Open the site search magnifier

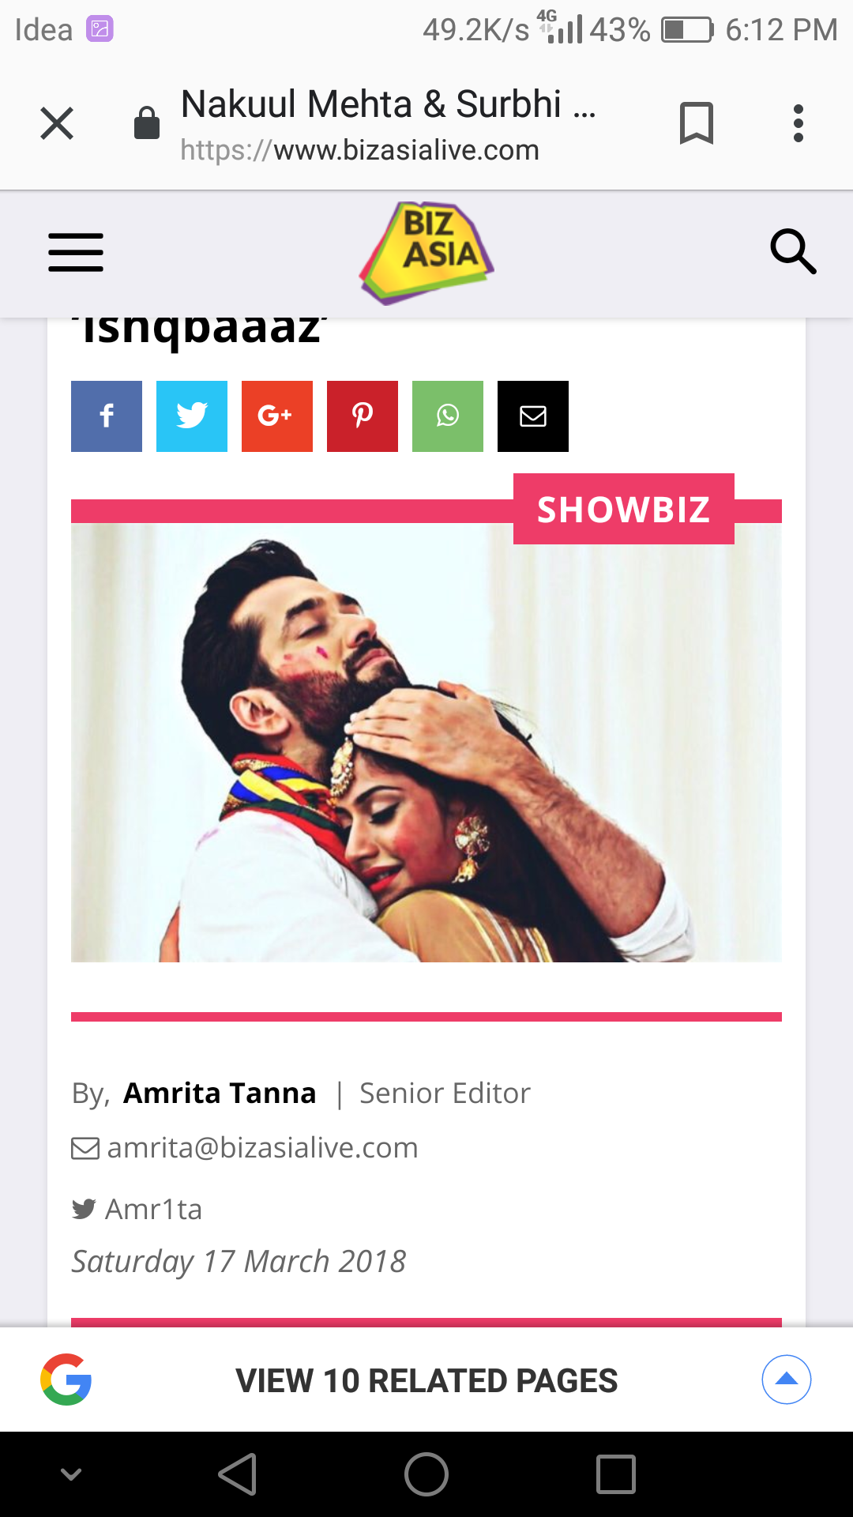793,252
